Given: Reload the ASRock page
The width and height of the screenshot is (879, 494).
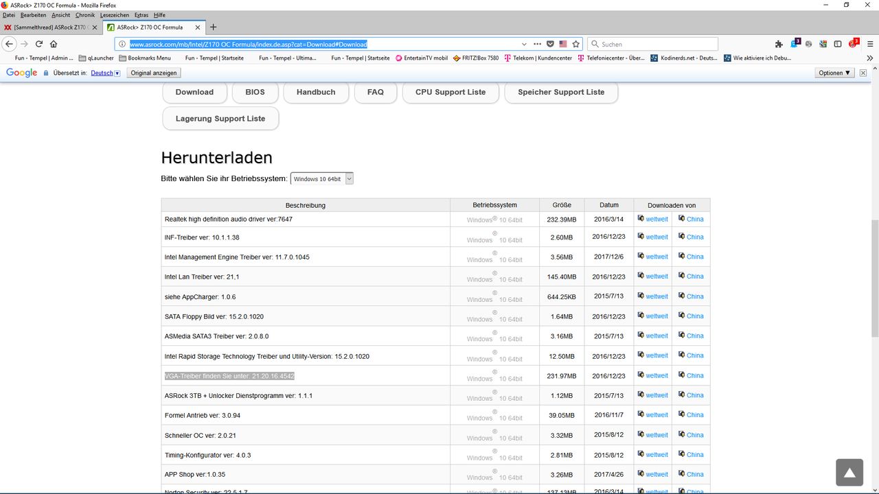Looking at the screenshot, I should [x=39, y=44].
